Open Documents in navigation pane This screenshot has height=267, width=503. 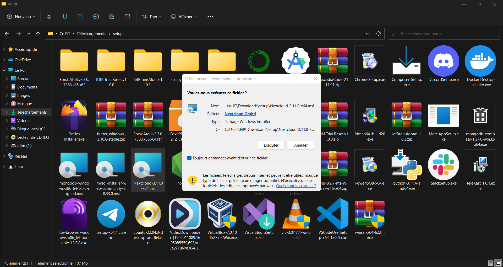coord(27,87)
